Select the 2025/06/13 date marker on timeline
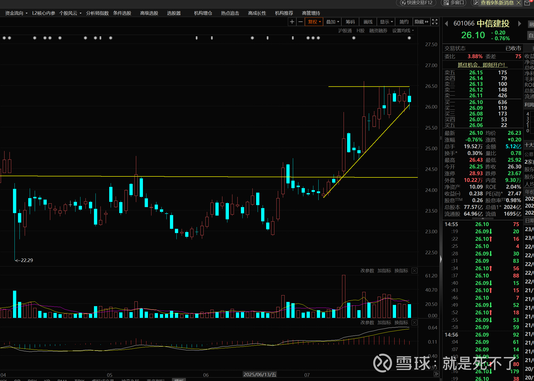534x381 pixels. (x=260, y=374)
